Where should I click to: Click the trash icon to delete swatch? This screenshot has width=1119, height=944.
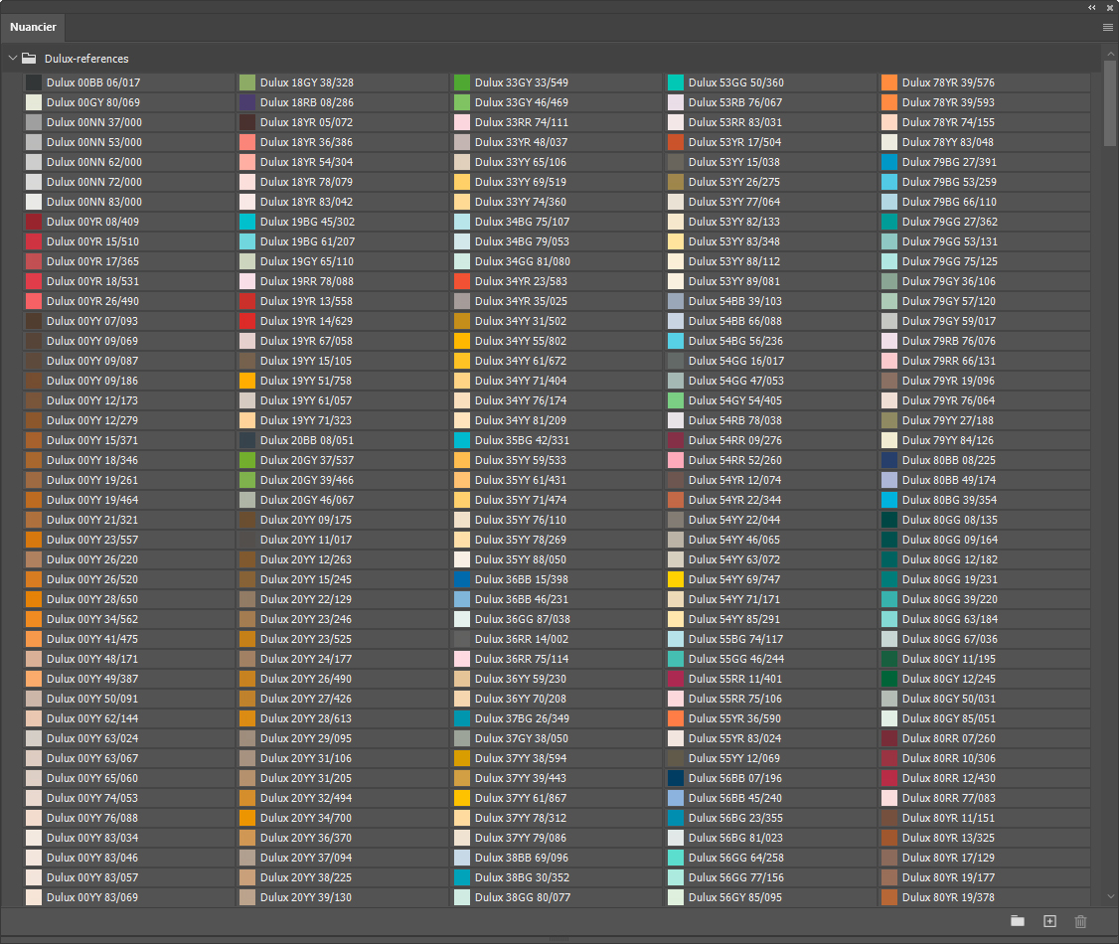[x=1081, y=921]
